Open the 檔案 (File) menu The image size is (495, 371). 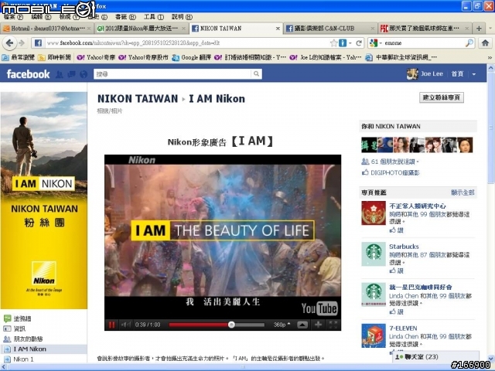click(x=13, y=17)
